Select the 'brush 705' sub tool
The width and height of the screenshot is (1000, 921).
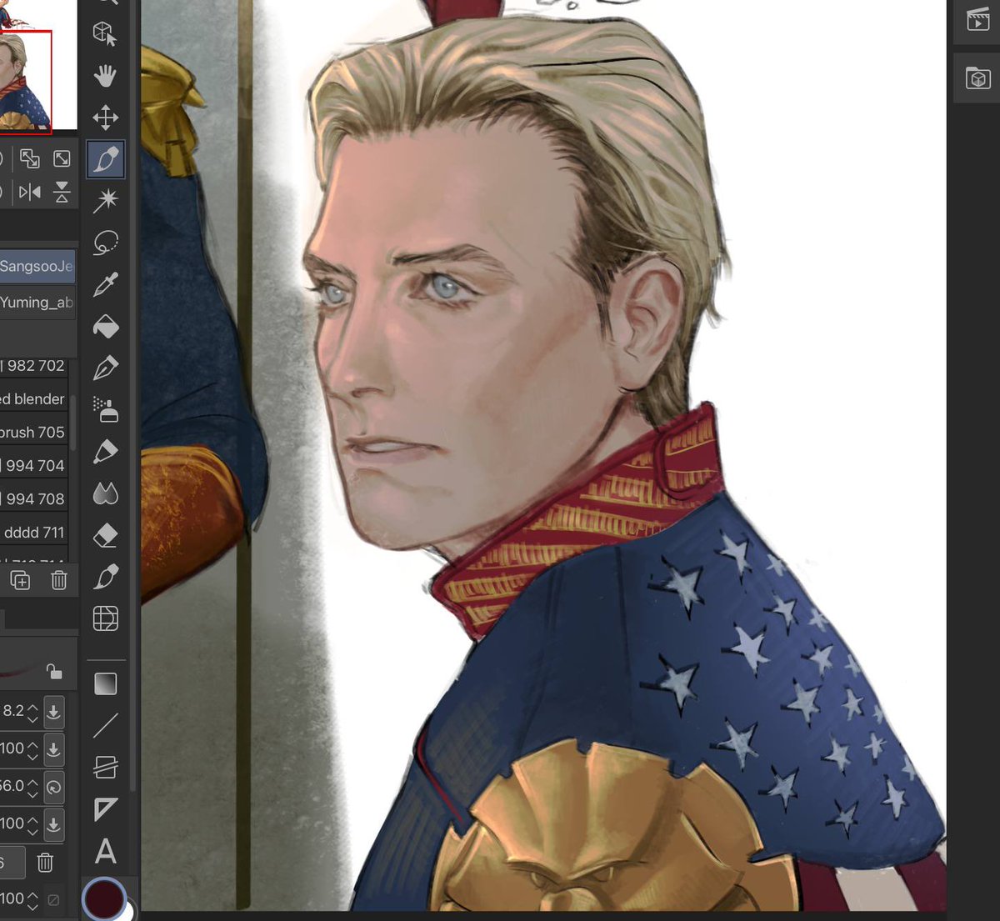coord(33,433)
